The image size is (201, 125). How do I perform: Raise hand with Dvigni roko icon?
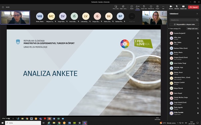click(144, 7)
